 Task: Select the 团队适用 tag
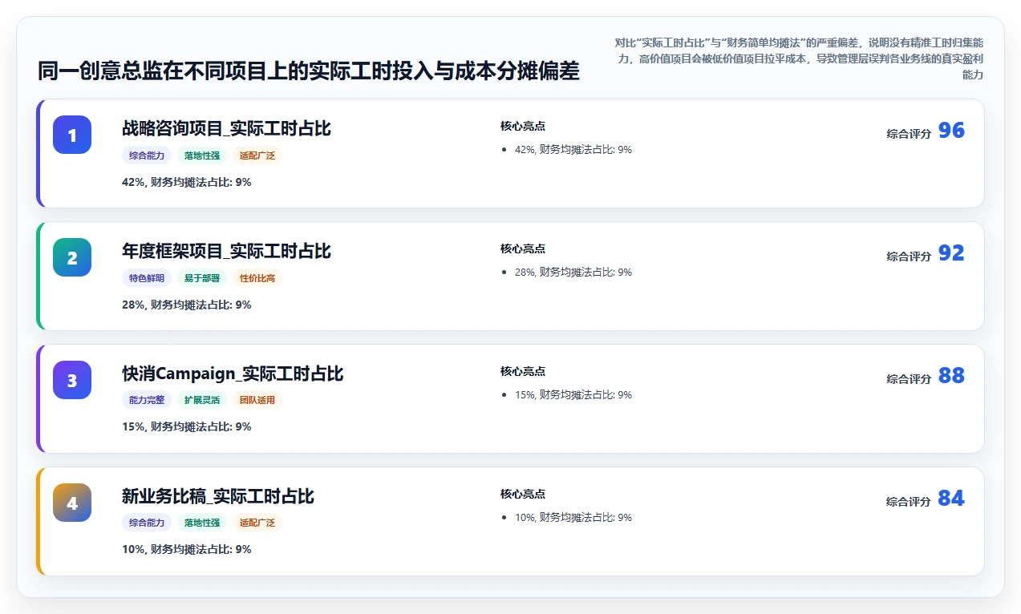(x=257, y=400)
